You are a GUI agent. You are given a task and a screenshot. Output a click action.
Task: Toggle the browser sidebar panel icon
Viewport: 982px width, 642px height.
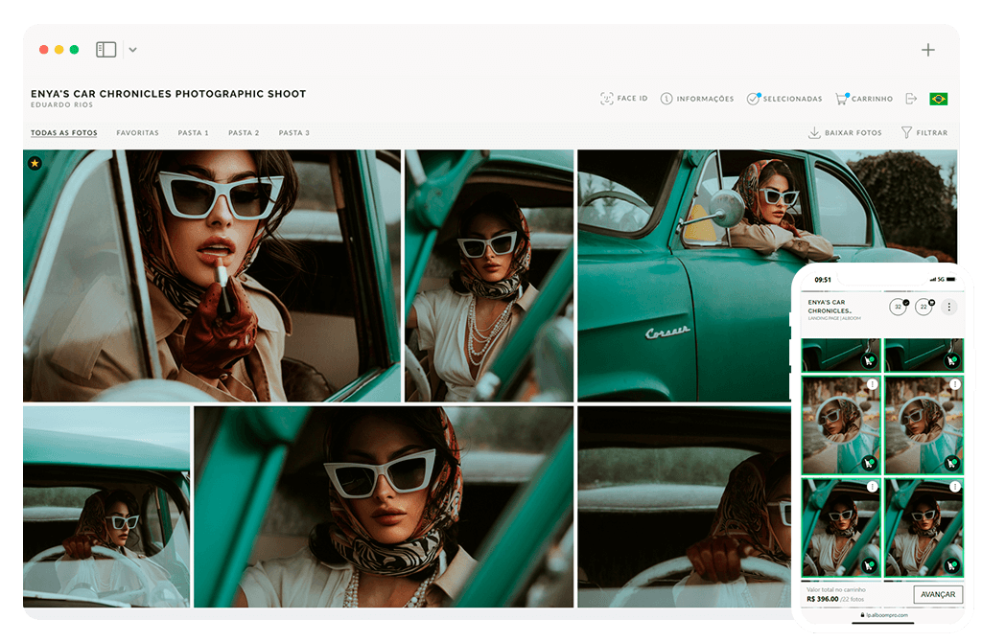coord(106,50)
